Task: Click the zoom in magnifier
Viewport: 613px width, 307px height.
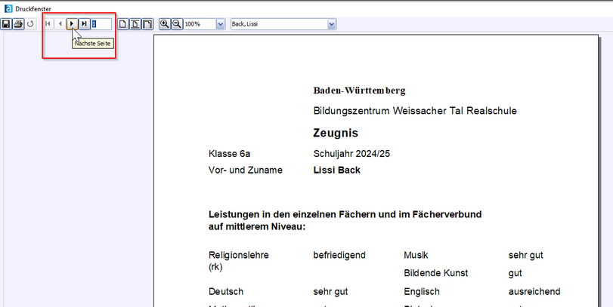Action: (x=165, y=24)
